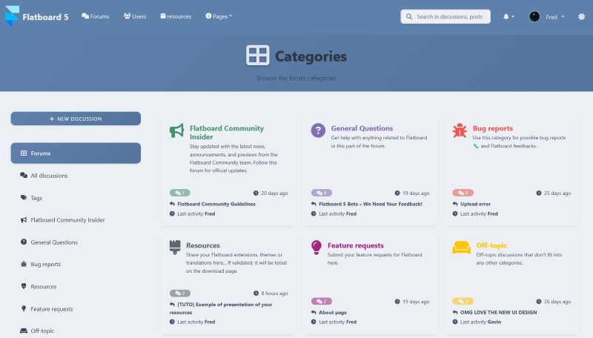Click the Feature requests lightbulb icon
Screen dimensions: 593x338
tap(317, 246)
